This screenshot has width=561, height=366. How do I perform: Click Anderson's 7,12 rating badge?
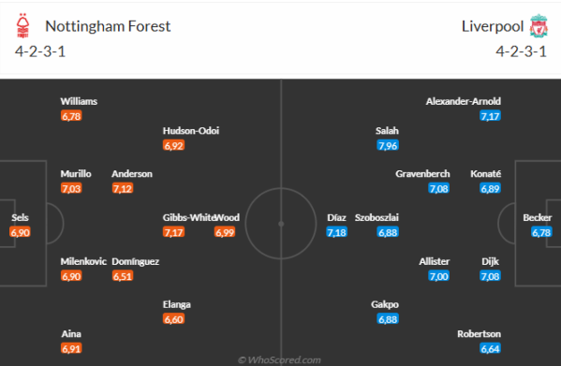point(123,188)
